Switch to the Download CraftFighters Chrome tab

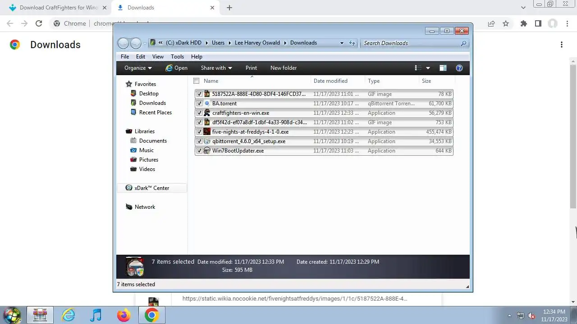[57, 8]
